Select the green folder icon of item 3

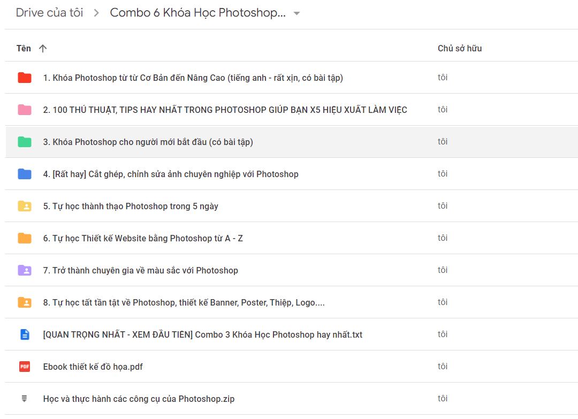pos(24,142)
